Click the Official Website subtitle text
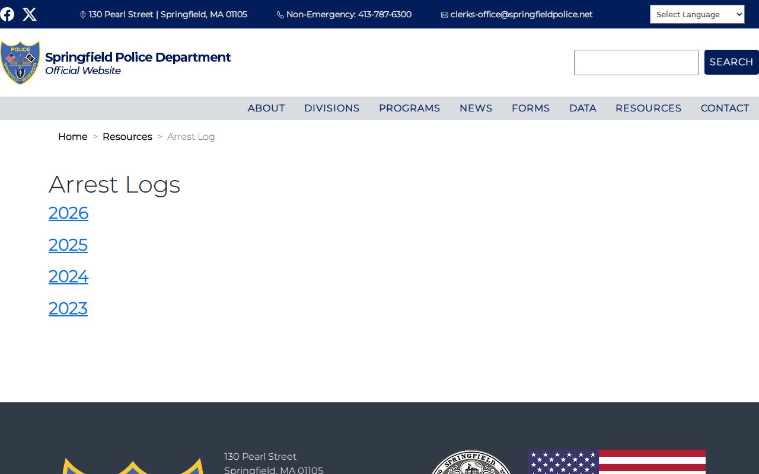 [x=83, y=71]
